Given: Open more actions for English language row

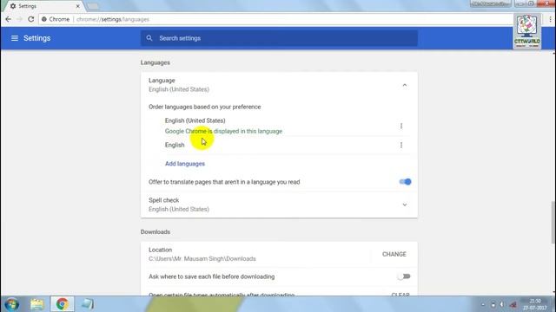Looking at the screenshot, I should pos(401,145).
